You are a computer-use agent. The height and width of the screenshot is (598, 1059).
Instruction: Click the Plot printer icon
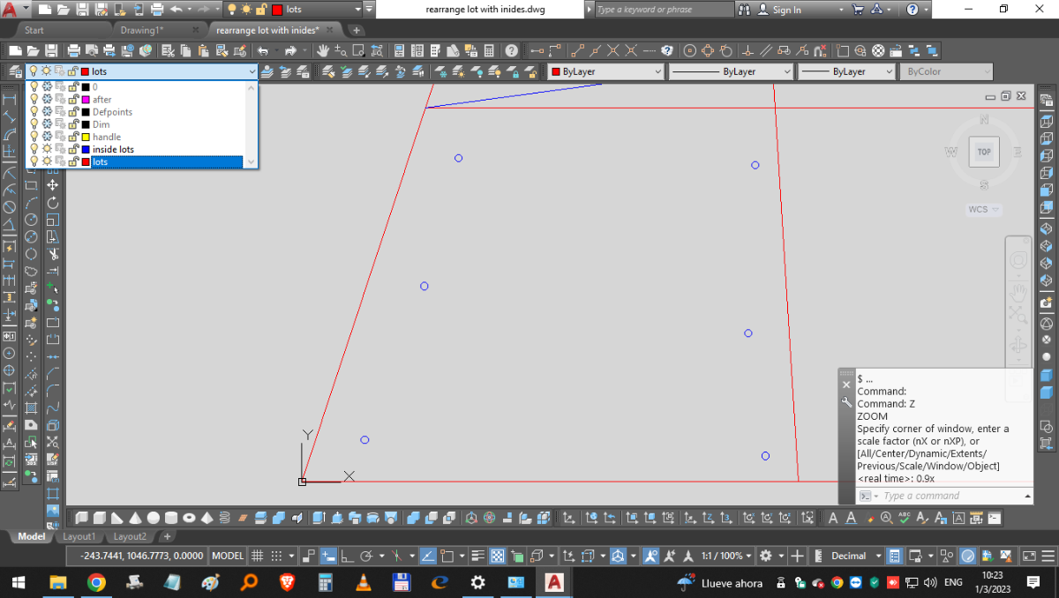tap(75, 50)
